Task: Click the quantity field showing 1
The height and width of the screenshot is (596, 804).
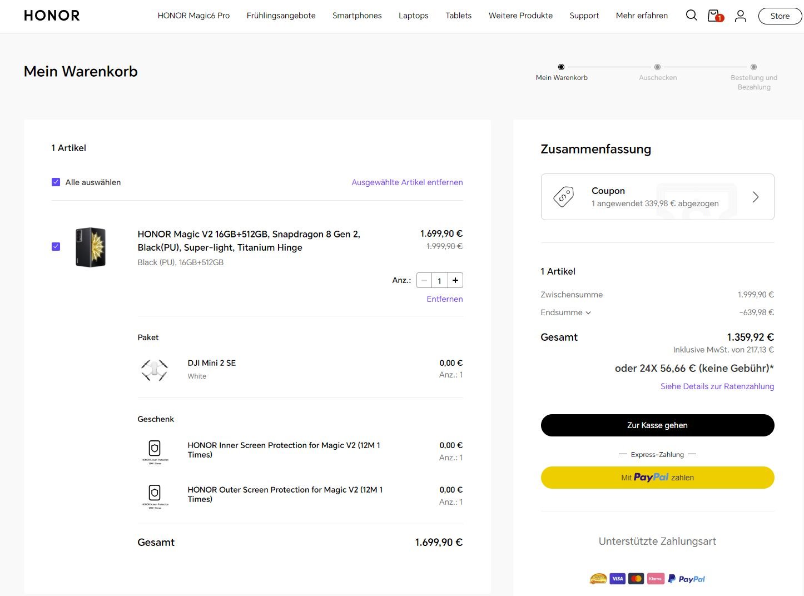Action: [439, 281]
